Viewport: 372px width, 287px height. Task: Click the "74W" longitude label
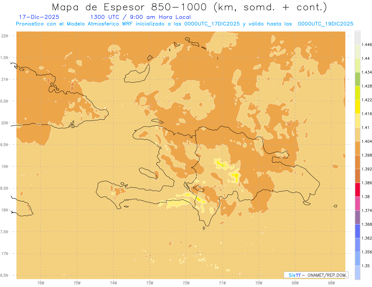[113, 283]
